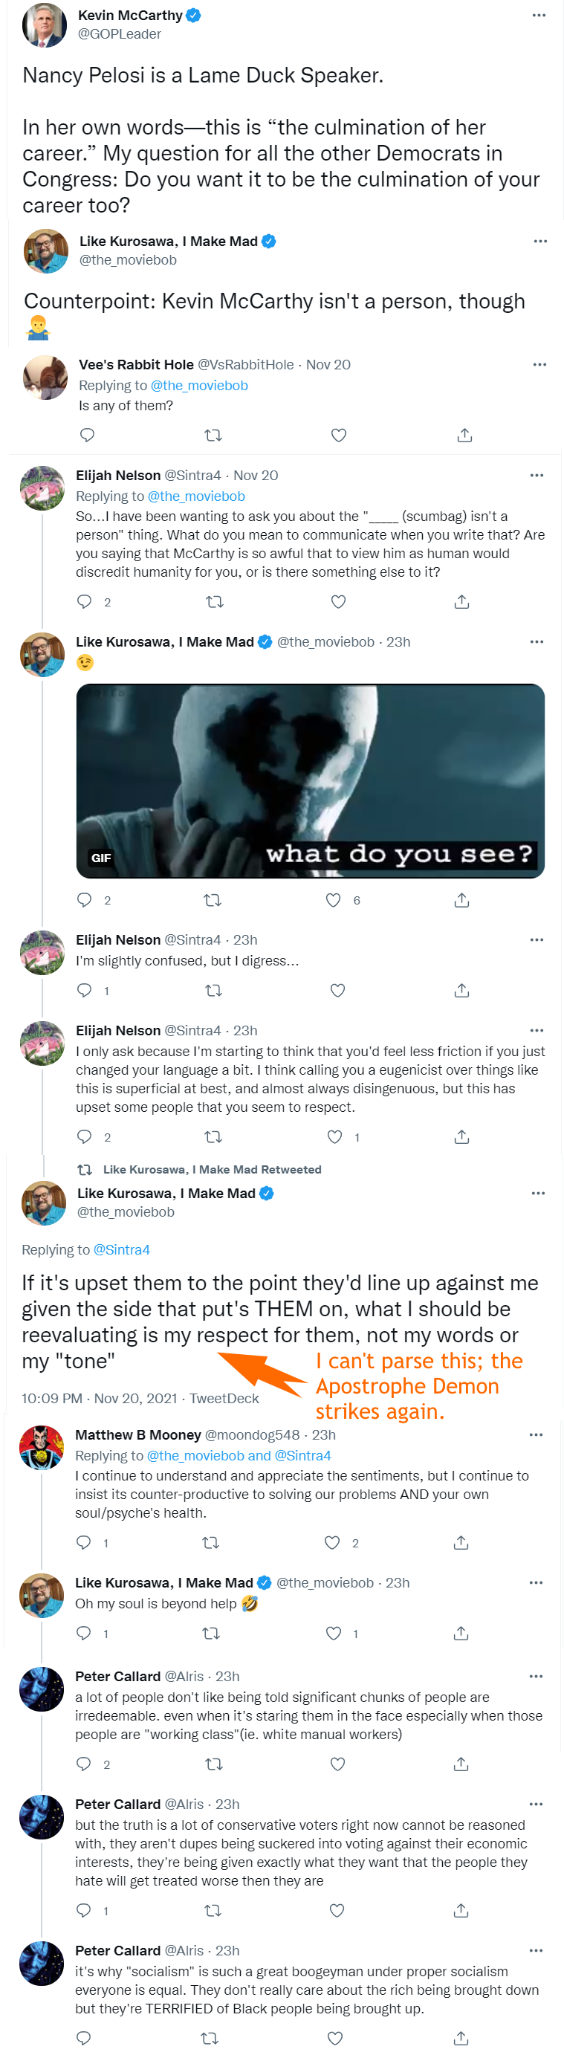Reply to Elijah's eugenicist language tweet
This screenshot has width=564, height=2055.
[x=85, y=1137]
